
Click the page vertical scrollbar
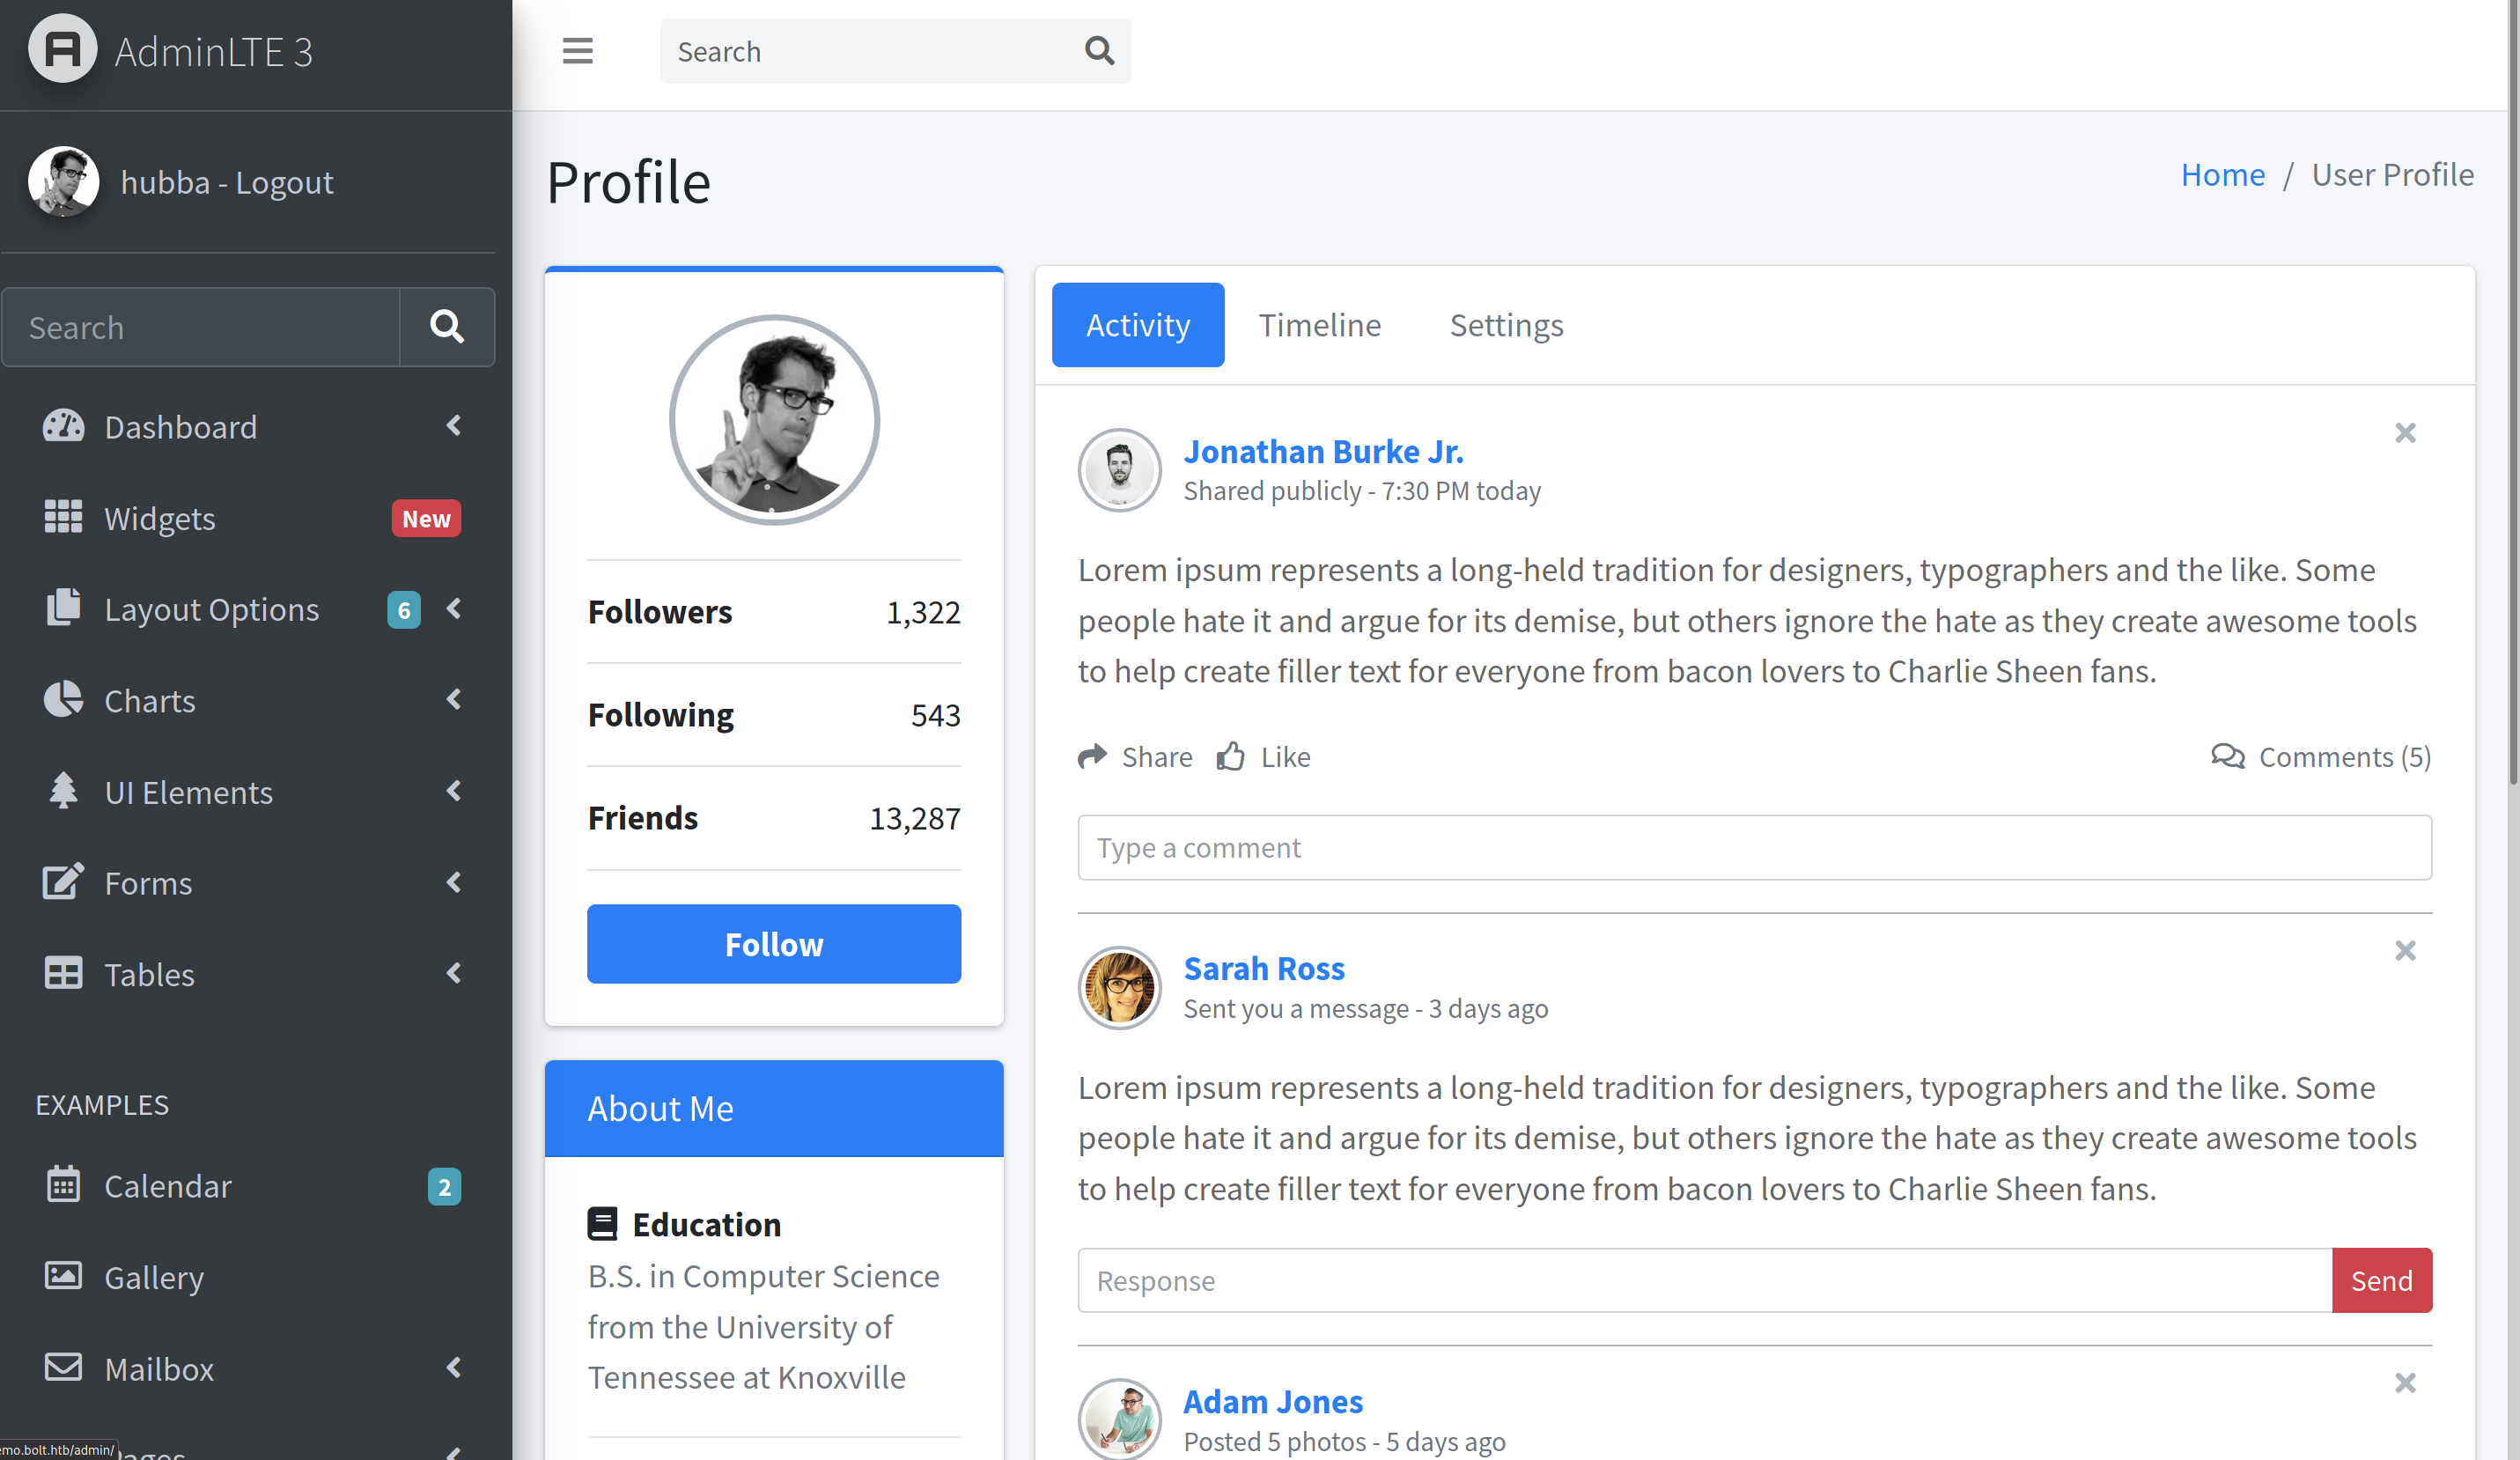coord(2512,400)
